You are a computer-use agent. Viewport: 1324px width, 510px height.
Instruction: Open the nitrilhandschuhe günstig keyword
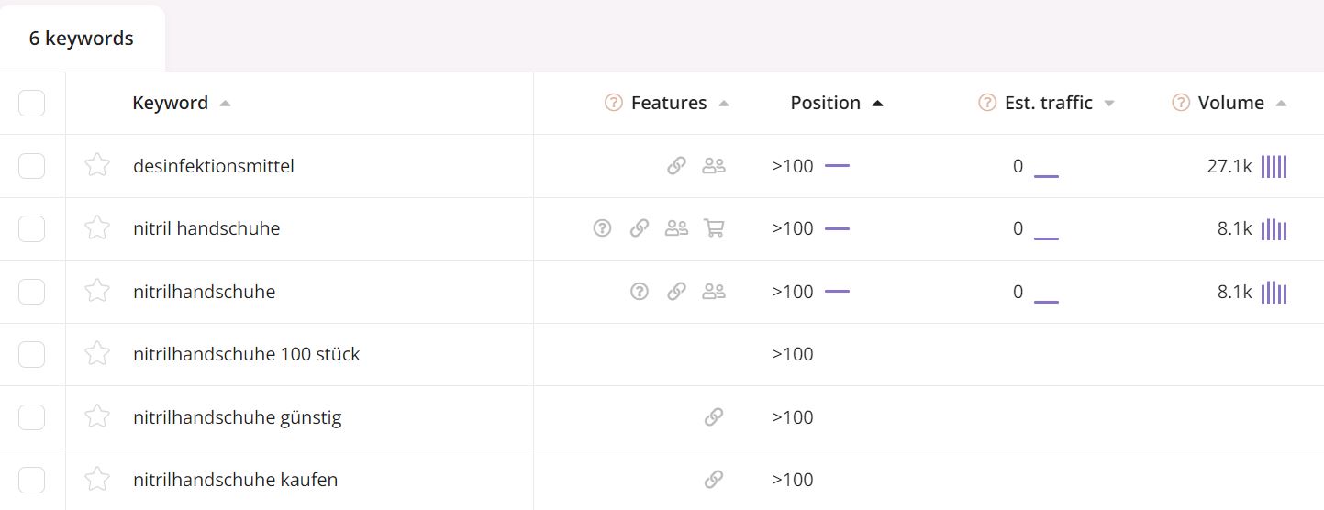[237, 417]
